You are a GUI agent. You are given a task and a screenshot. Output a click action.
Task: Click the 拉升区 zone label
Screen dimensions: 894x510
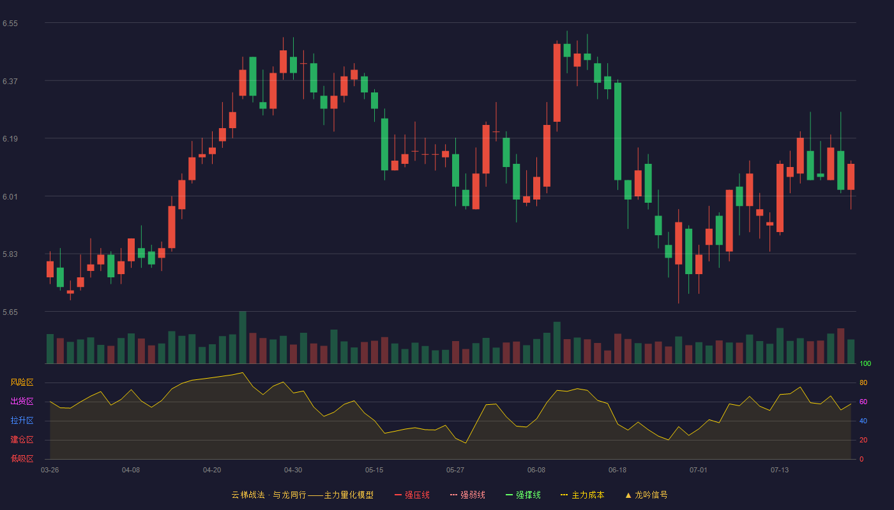pyautogui.click(x=22, y=421)
